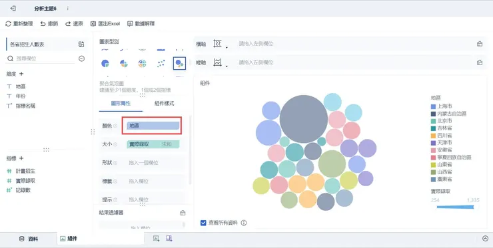Click the 北京市 legend entry
Screen dimensions: 493x248
442,121
